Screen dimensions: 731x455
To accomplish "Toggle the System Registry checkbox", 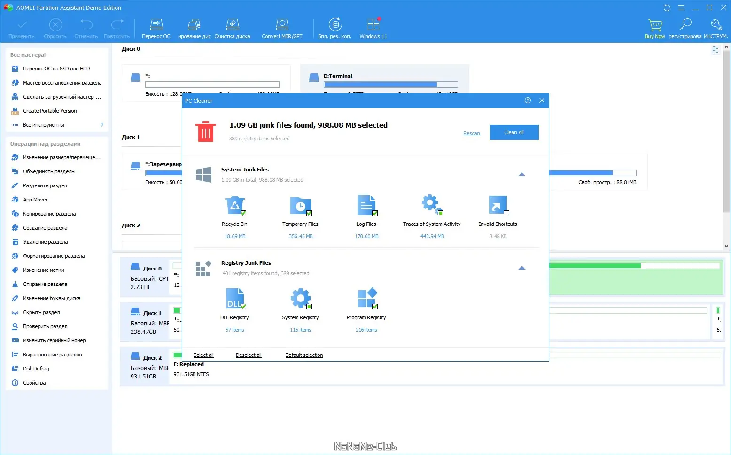I will (x=309, y=307).
